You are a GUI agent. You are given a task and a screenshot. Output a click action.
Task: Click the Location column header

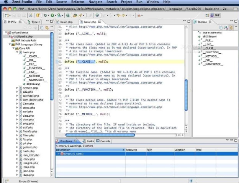(185, 150)
